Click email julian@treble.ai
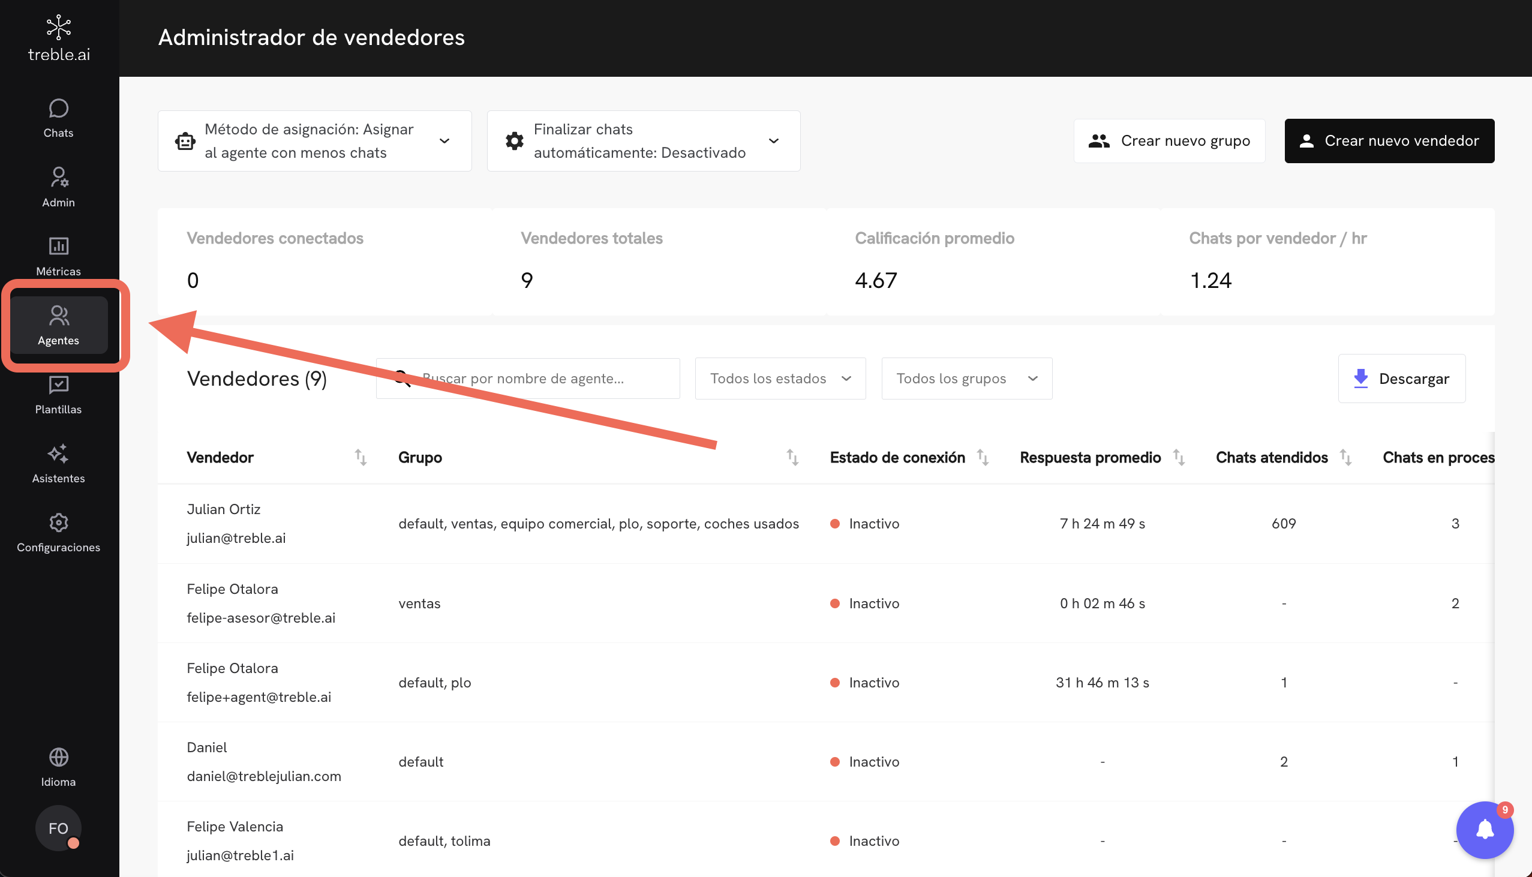The height and width of the screenshot is (877, 1532). coord(236,538)
